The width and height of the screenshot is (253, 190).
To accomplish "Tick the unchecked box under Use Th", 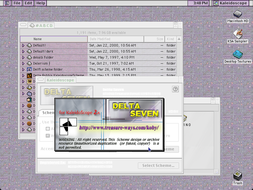I will click(x=48, y=129).
